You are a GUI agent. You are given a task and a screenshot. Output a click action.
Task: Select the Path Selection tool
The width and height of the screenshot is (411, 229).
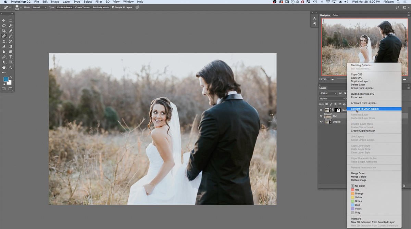[x=4, y=62]
